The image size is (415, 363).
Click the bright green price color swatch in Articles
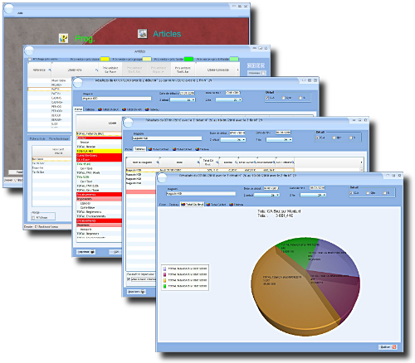coord(188,59)
